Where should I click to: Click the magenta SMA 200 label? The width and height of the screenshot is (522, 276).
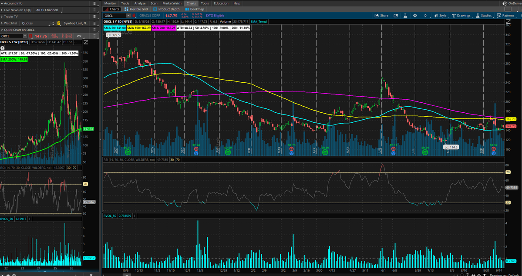tap(163, 28)
